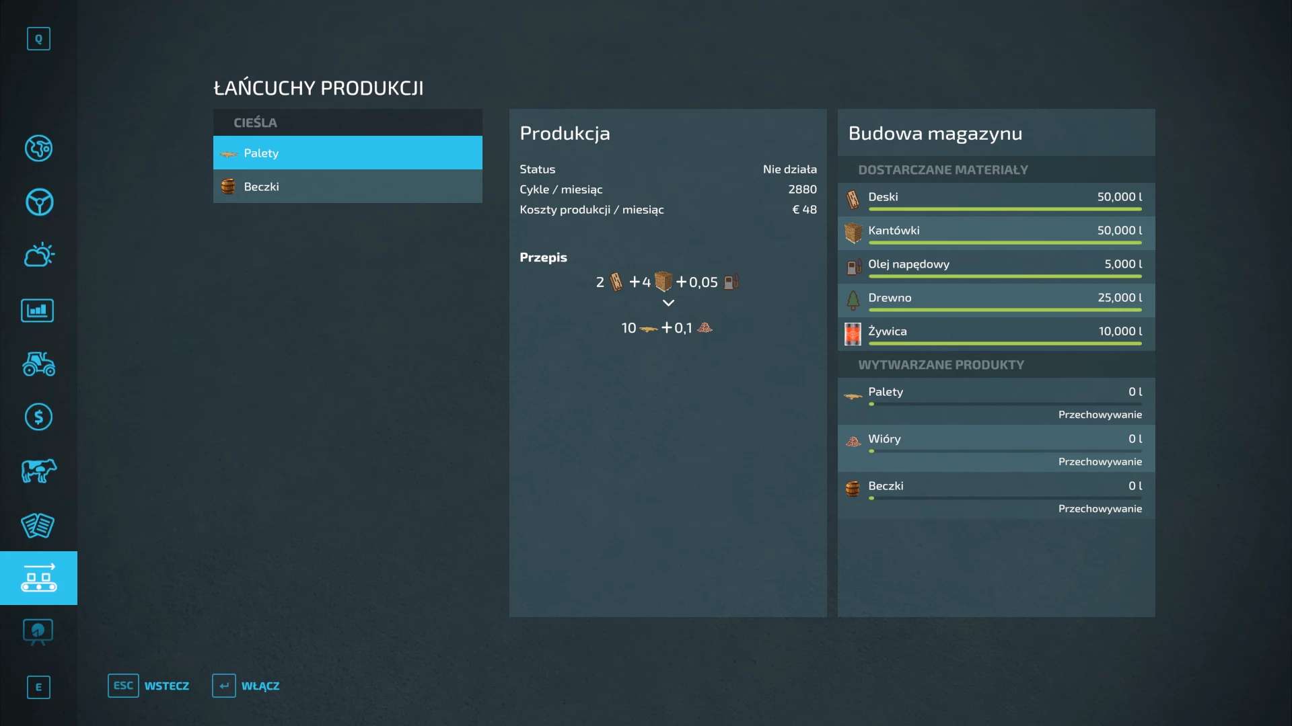Open the statistics chart sidebar icon

(x=38, y=311)
